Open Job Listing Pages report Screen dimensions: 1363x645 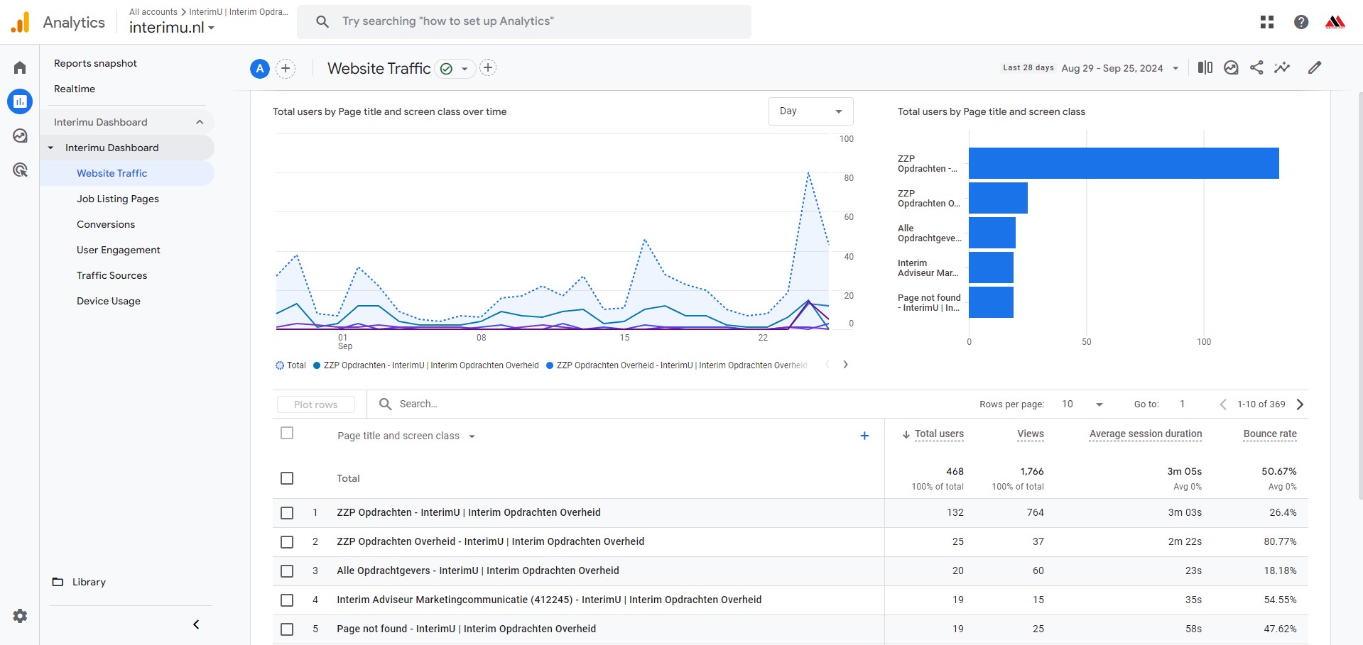coord(118,199)
